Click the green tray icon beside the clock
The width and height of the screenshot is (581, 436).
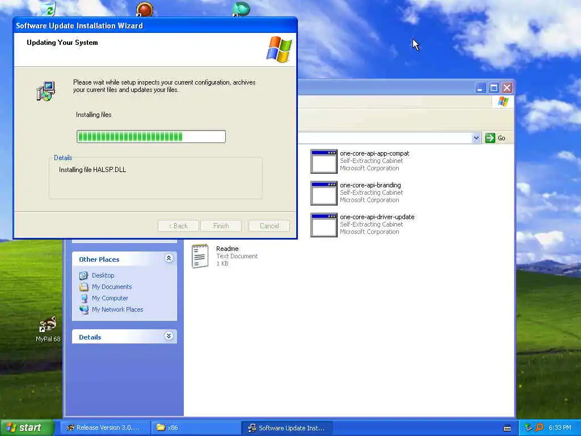tap(528, 428)
